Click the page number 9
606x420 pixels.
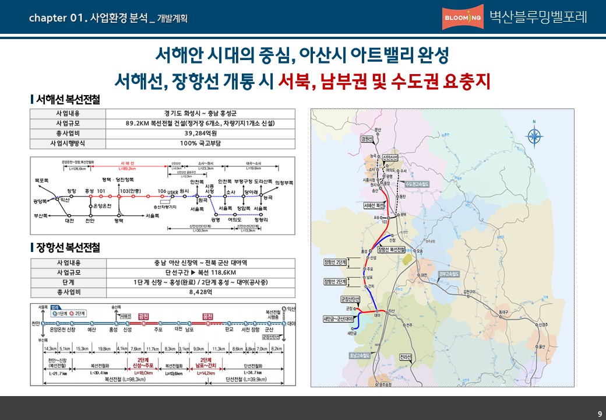[x=600, y=413]
